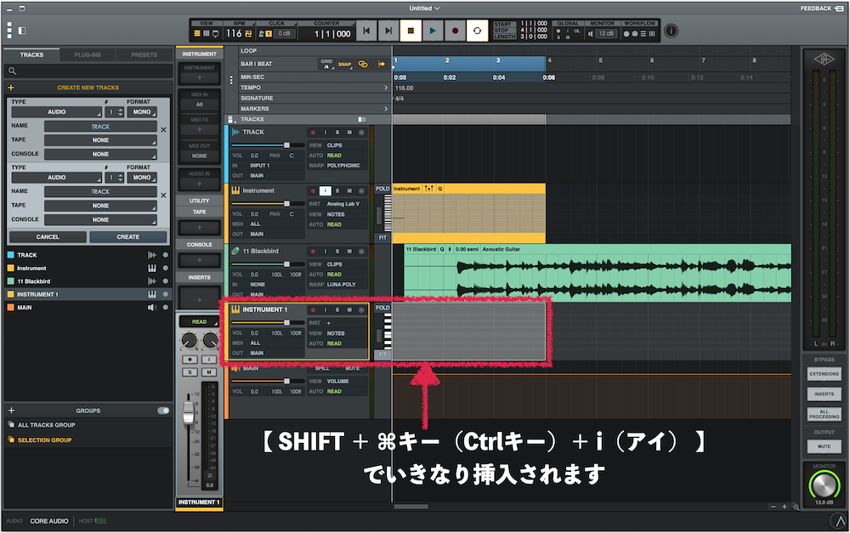Expand the TEMPO ruler row
The width and height of the screenshot is (850, 533).
click(385, 88)
